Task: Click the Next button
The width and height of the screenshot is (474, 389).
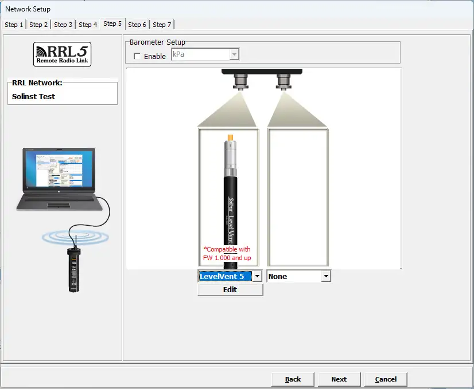Action: [x=339, y=379]
